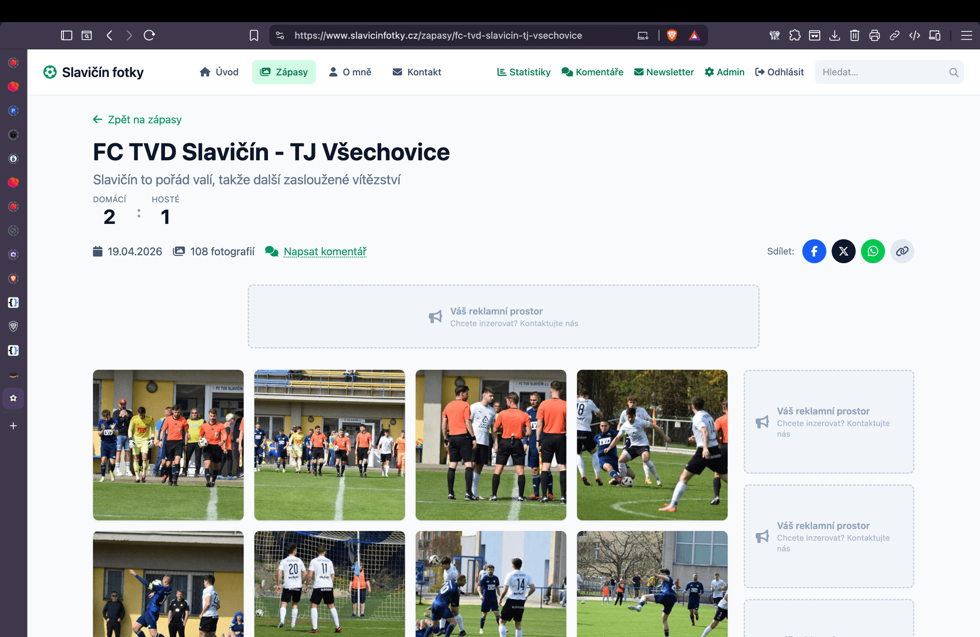This screenshot has height=637, width=980.
Task: Open the code brackets toolbar icon
Action: [915, 35]
